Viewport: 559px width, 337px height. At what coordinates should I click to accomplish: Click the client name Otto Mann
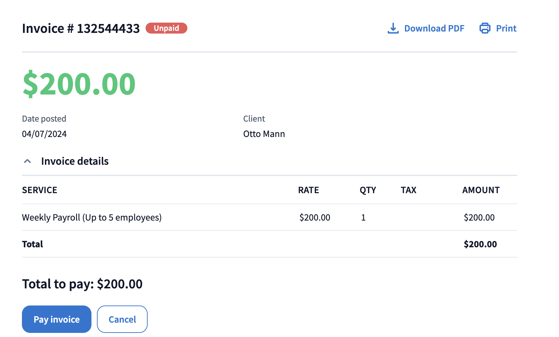[x=264, y=134]
